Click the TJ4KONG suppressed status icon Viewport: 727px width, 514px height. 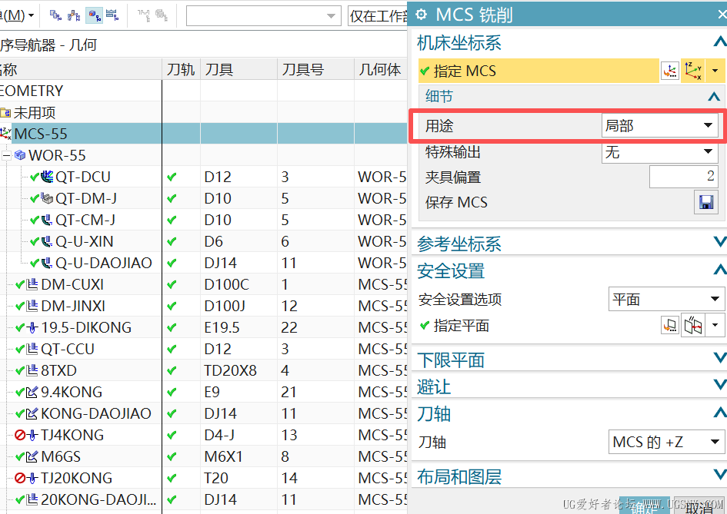click(x=20, y=435)
